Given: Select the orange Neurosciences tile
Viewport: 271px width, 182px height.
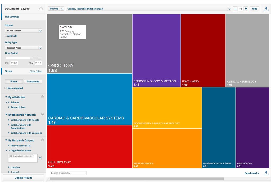Looking at the screenshot, I should tap(167, 148).
